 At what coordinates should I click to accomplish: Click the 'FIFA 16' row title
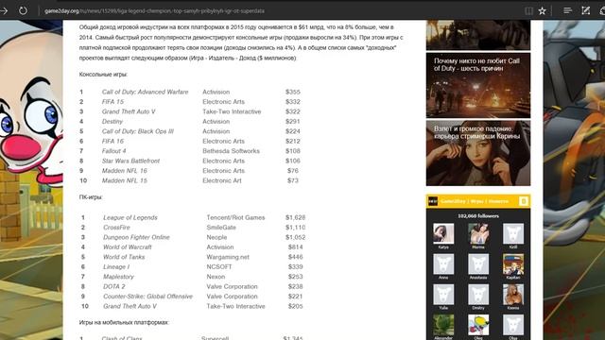click(x=112, y=141)
